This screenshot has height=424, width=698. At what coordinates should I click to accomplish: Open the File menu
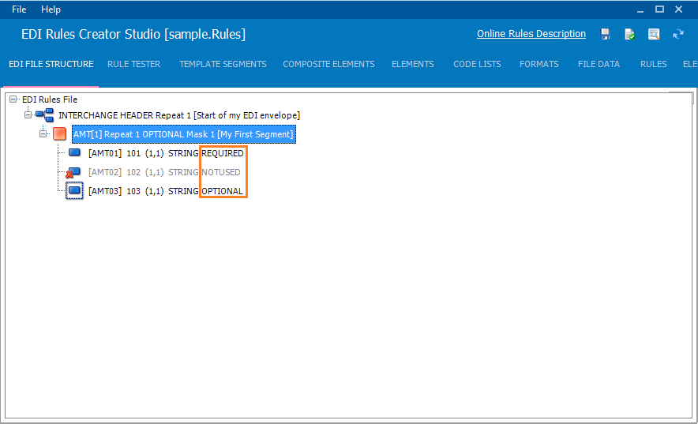(x=19, y=9)
